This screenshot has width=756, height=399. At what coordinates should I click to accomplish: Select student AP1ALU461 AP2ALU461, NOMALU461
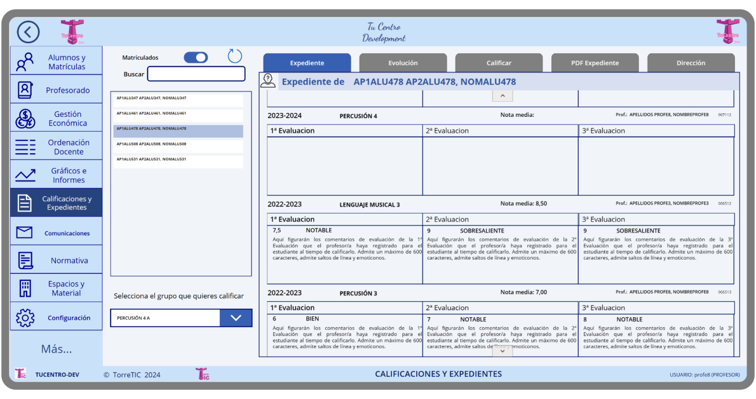[x=178, y=116]
